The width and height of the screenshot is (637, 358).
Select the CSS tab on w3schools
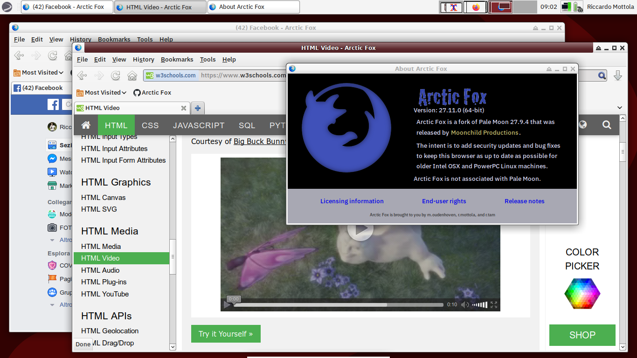(x=150, y=125)
